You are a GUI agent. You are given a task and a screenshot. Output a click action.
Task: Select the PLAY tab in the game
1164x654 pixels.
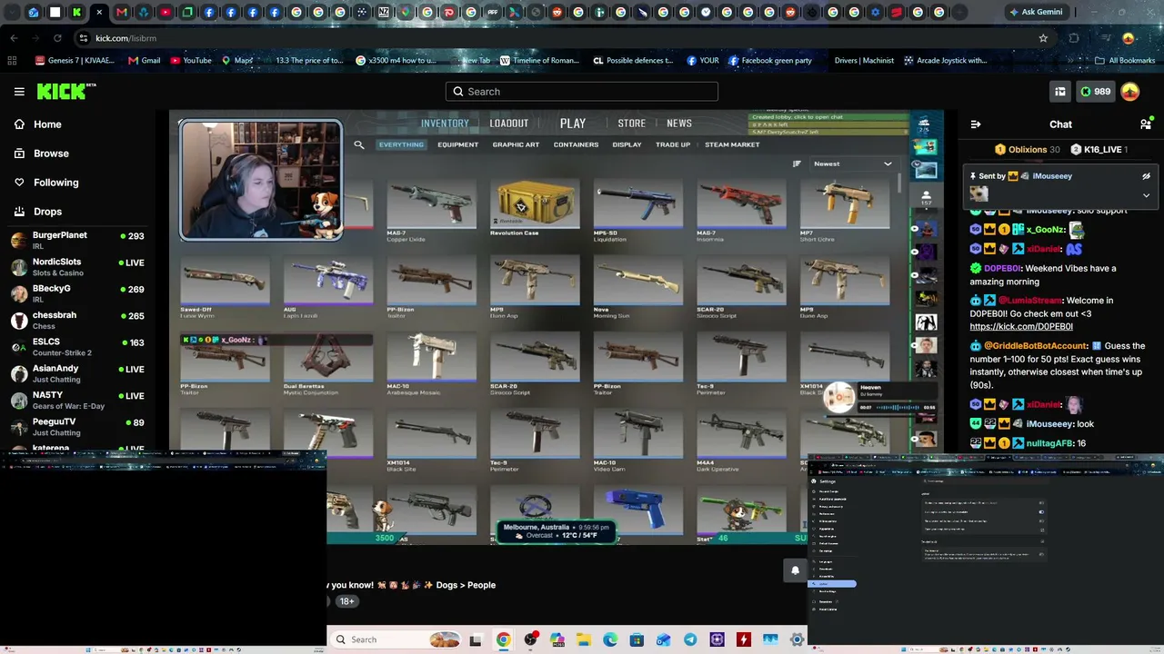[x=573, y=124]
